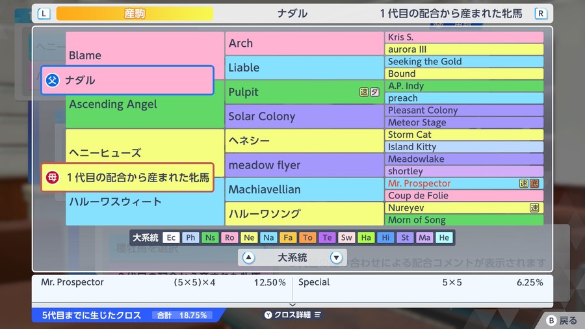Click the ダ badge on Pulpit

374,92
